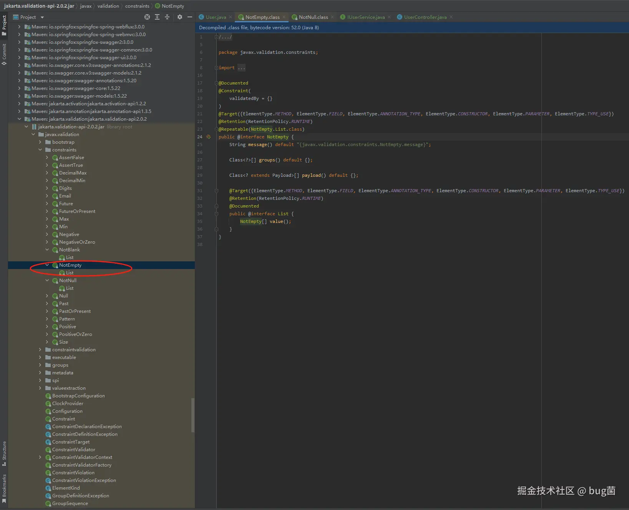Open the Project tool window sidebar button
This screenshot has width=629, height=510.
tap(4, 25)
